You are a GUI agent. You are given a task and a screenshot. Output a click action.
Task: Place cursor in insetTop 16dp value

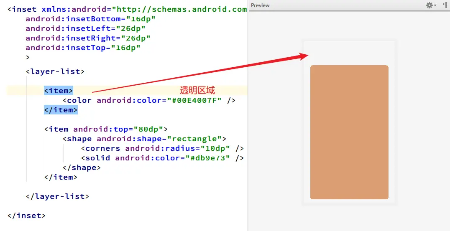tap(126, 48)
